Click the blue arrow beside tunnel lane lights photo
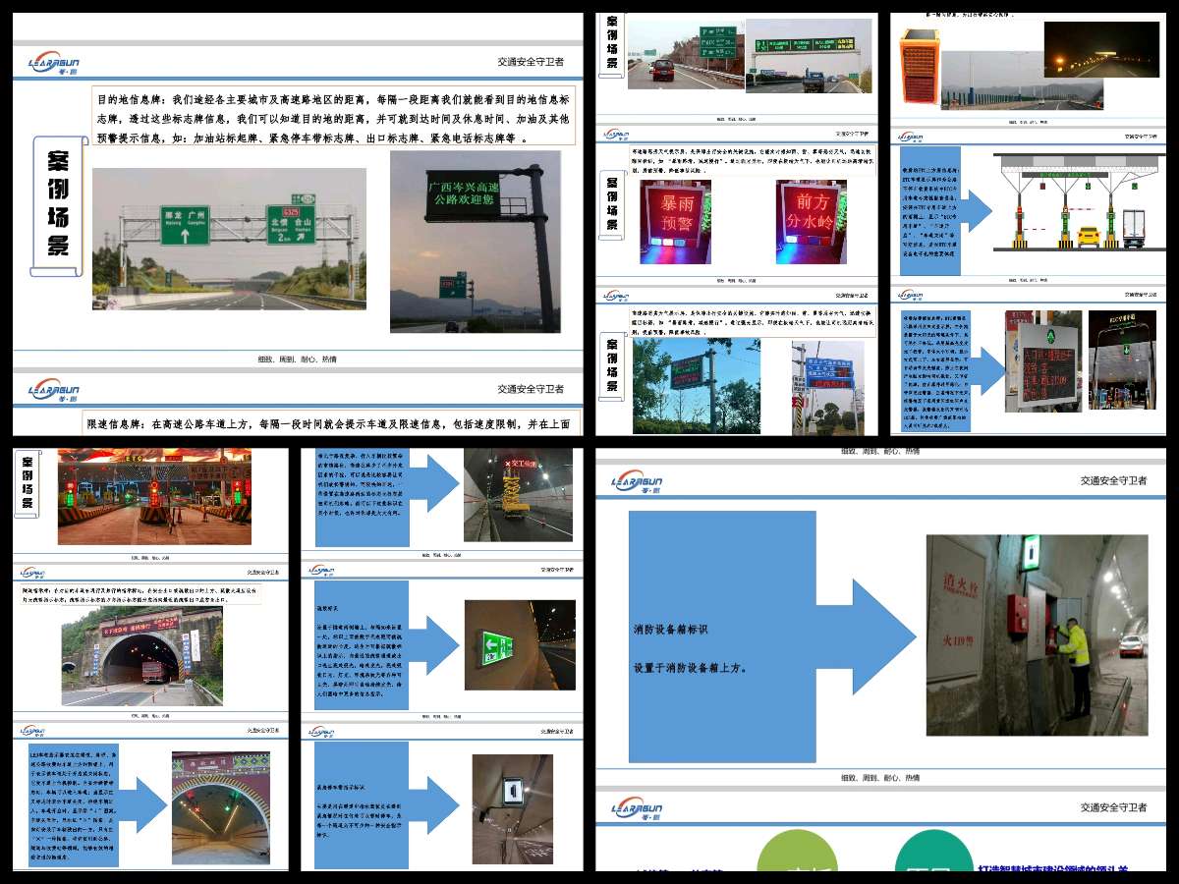Screen dimensions: 1179x884 click(x=143, y=803)
